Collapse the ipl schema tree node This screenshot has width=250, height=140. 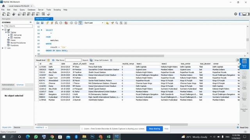pos(3,30)
